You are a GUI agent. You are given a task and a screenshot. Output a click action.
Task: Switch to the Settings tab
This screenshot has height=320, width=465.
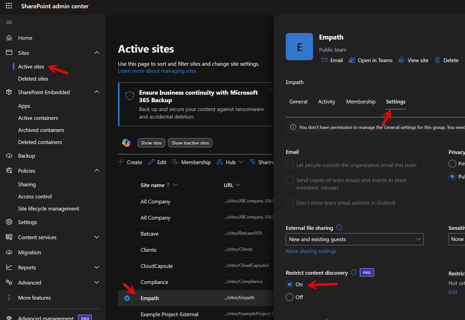396,102
